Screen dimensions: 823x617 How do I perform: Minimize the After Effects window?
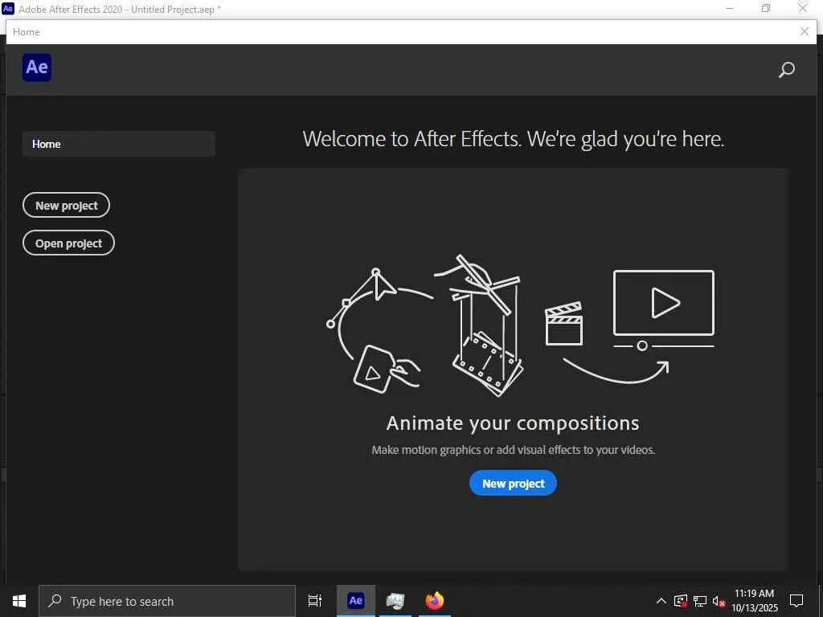[730, 8]
